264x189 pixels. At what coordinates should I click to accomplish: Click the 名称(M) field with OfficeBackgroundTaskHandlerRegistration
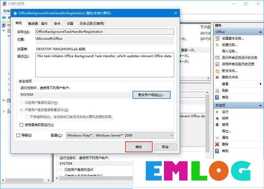click(105, 32)
